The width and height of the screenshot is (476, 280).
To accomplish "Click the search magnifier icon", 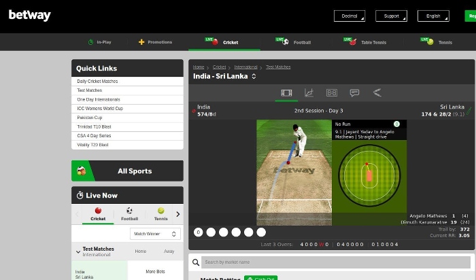I will (196, 262).
